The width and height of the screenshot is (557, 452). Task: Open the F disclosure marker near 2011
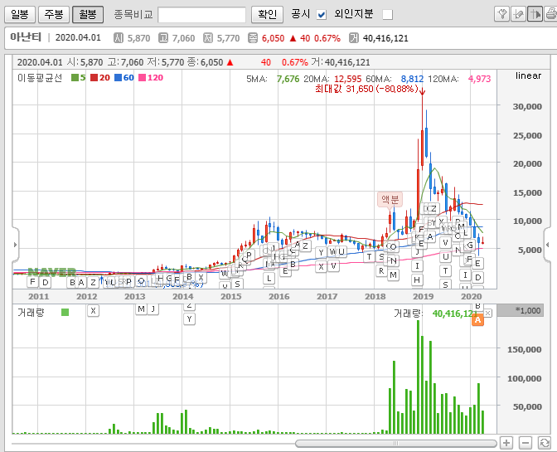pos(32,282)
